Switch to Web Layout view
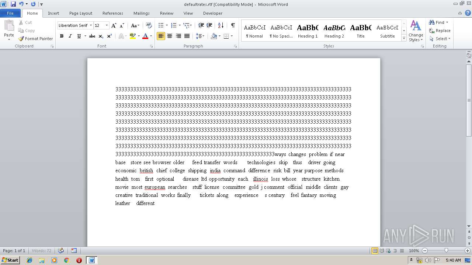This screenshot has height=265, width=472. pyautogui.click(x=388, y=251)
